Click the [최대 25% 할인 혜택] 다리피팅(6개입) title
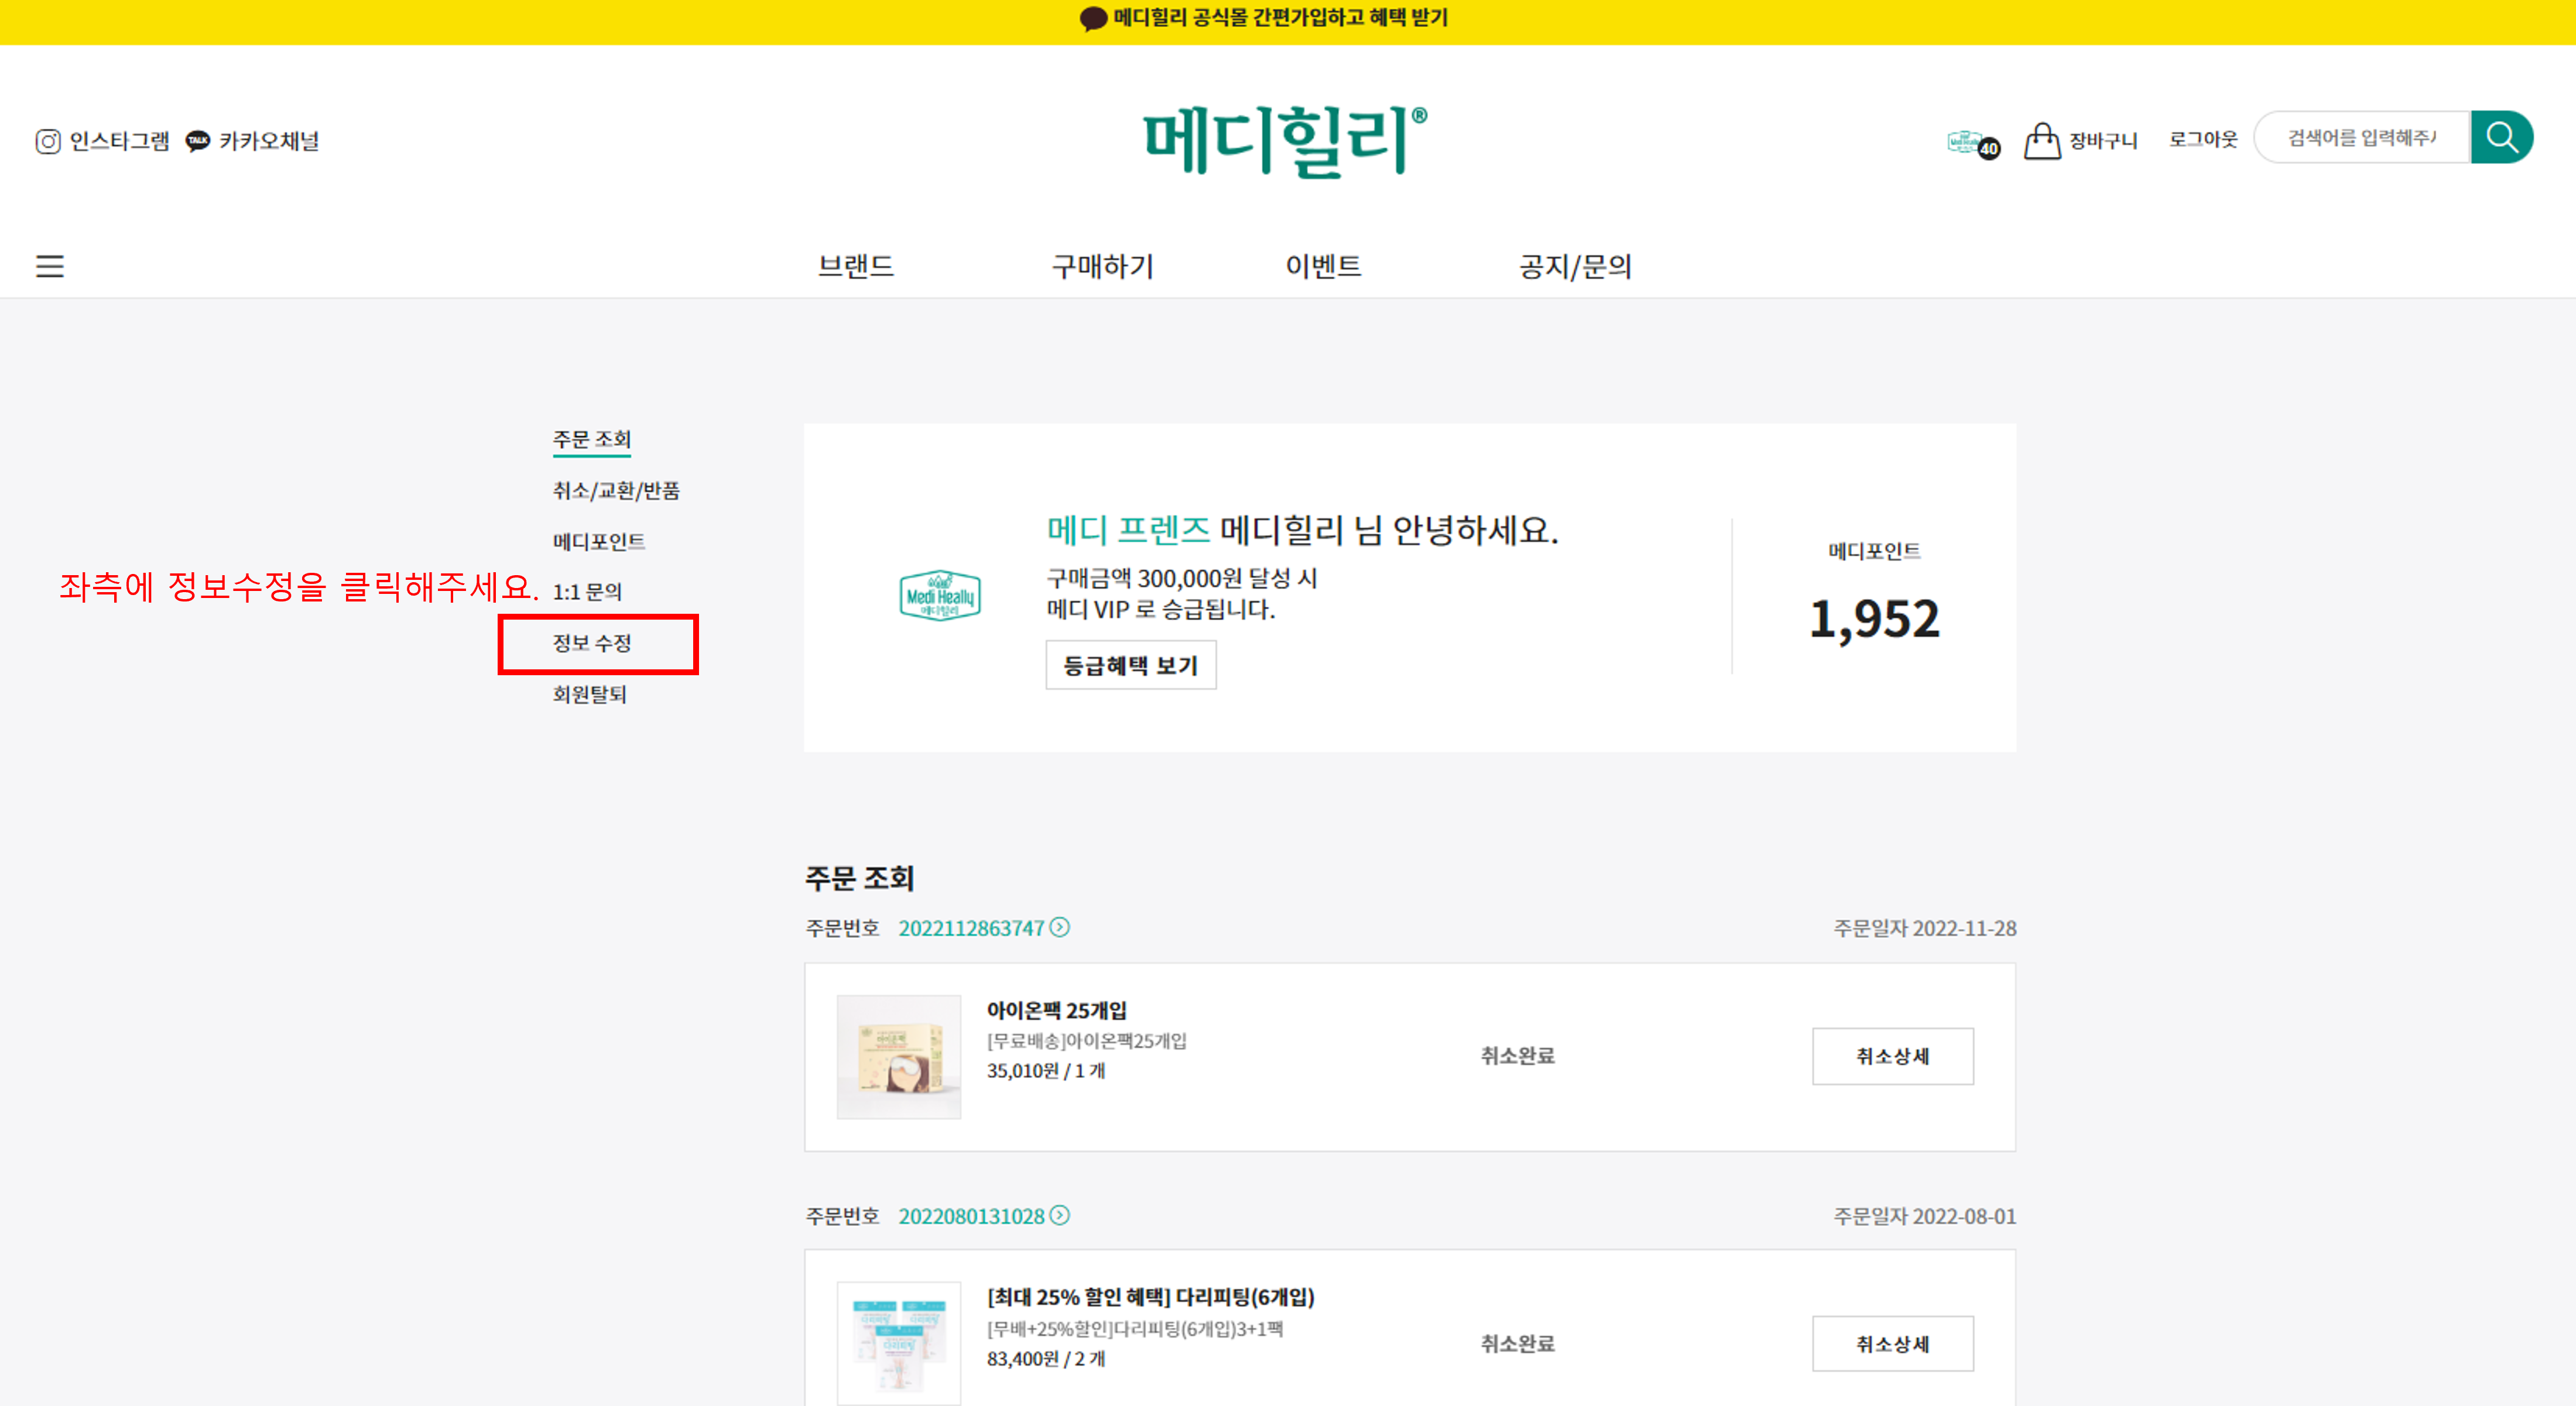Screen dimensions: 2576x1406 pos(1151,1297)
